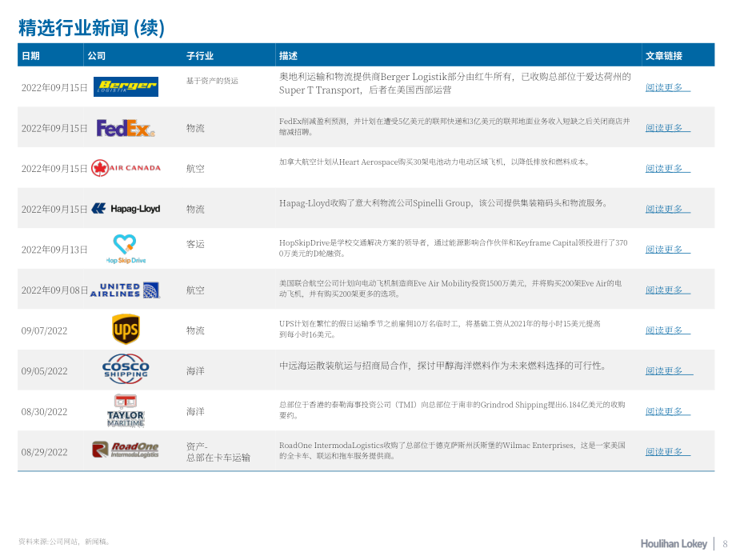Select date 2022年09月15日 in Hapag-Lloyd row
The width and height of the screenshot is (736, 552).
(54, 210)
